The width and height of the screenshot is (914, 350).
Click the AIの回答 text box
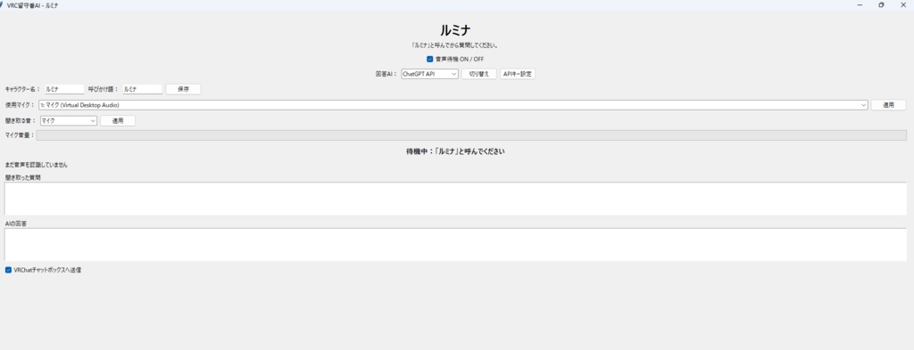coord(455,244)
